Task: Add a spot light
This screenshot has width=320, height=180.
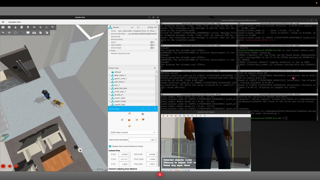Action: pos(53,27)
